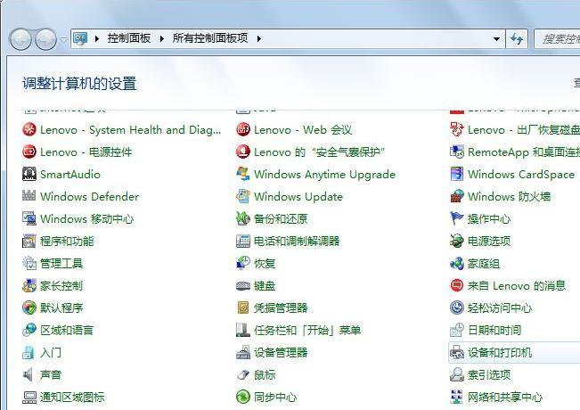580x410 pixels.
Task: Click the root breadcrumb arrow before 控制面板
Action: [97, 38]
